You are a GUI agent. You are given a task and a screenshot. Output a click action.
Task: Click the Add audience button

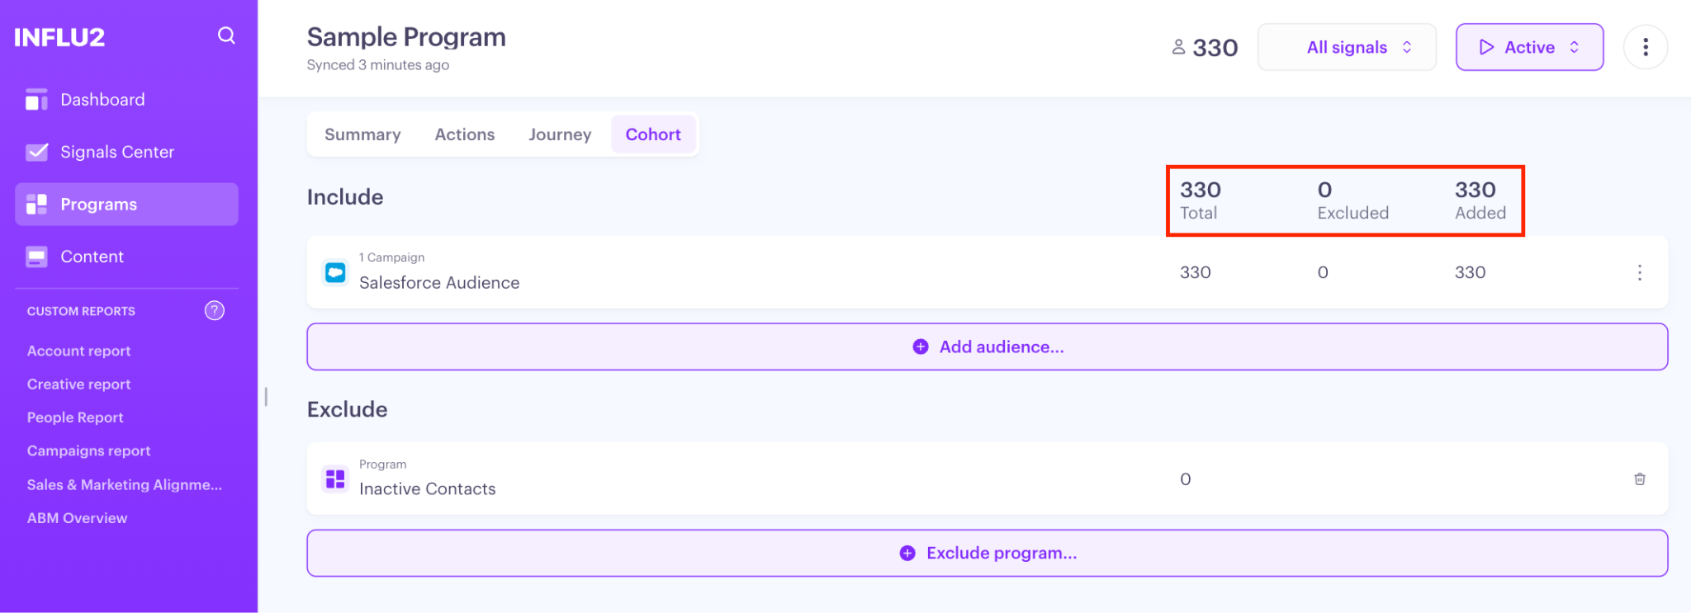pos(987,347)
